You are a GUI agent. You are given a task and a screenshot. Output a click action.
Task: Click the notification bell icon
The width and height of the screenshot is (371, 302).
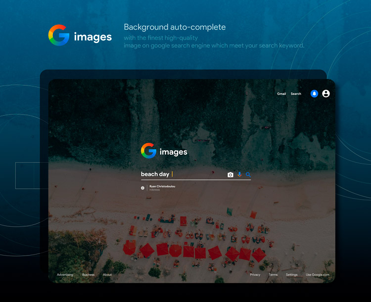[x=314, y=93]
